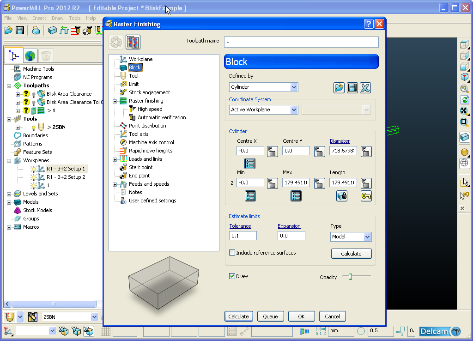Click Calculate in Estimate limits group
473x341 pixels.
tap(351, 254)
